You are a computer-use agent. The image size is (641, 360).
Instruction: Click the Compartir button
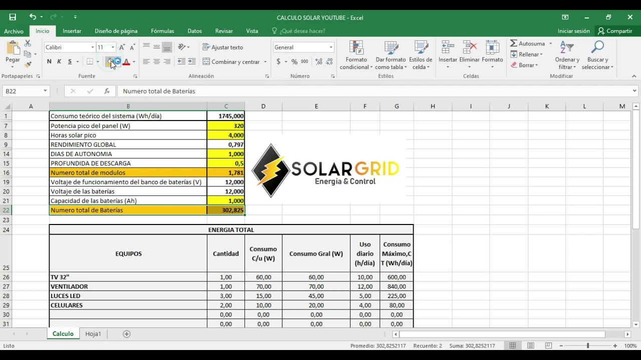tap(615, 31)
